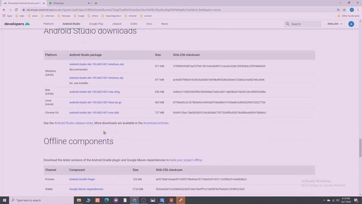
Task: Click the developers Android logo
Action: click(17, 24)
